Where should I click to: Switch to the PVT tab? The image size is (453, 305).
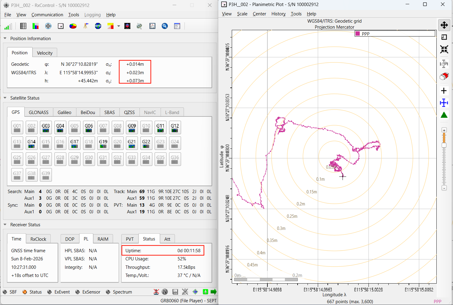(x=130, y=239)
